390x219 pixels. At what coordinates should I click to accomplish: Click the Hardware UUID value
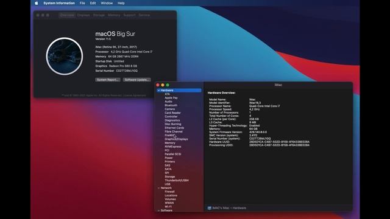click(x=279, y=142)
